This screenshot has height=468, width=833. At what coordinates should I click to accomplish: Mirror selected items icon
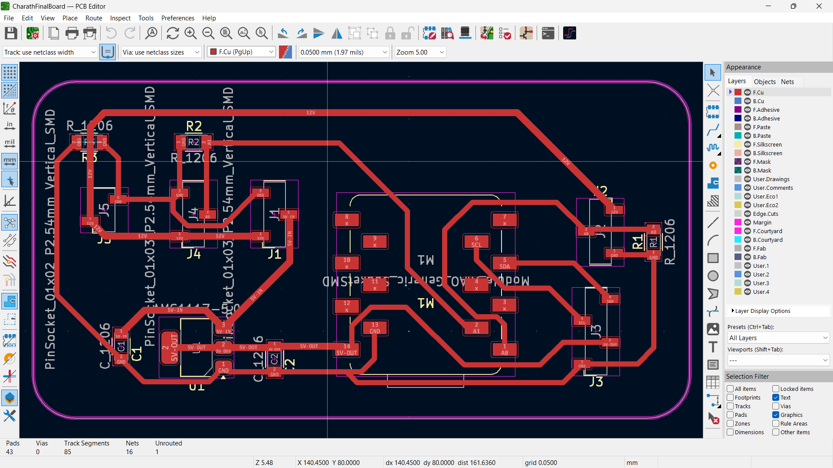pyautogui.click(x=337, y=33)
